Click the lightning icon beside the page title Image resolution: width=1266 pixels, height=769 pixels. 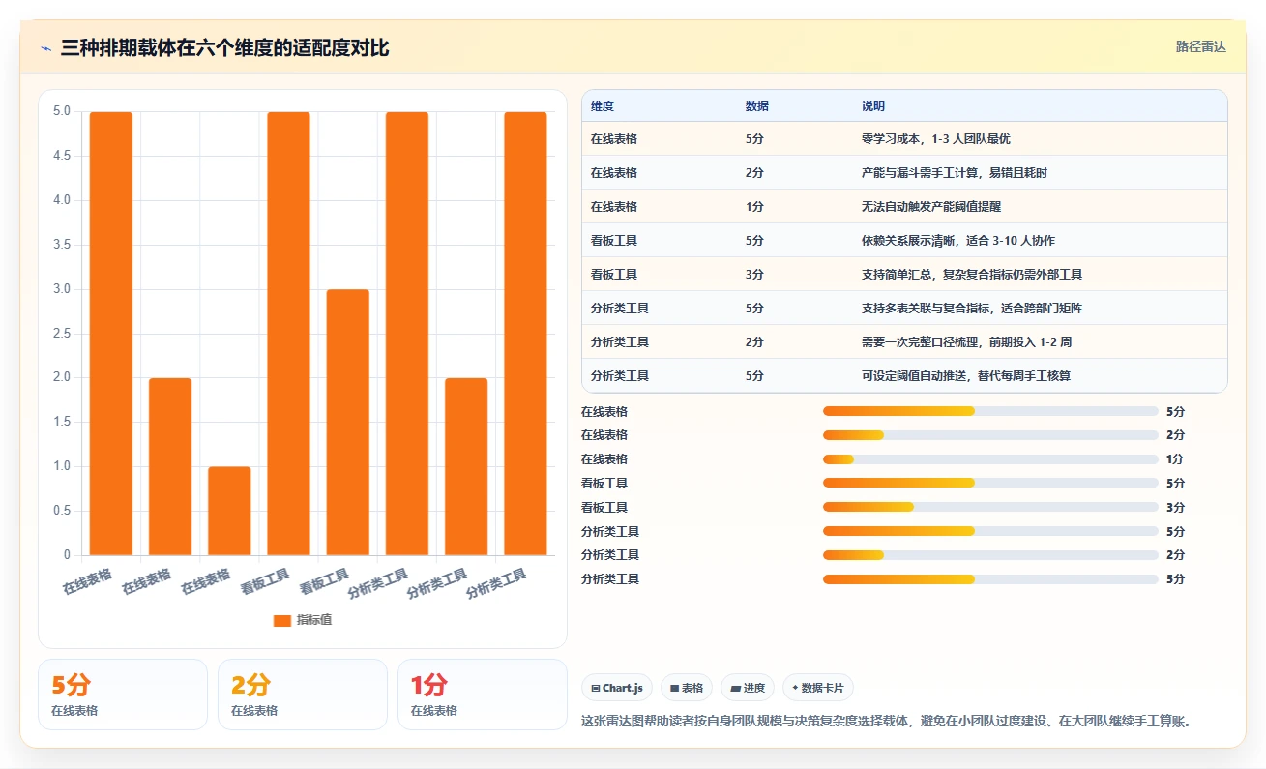click(x=46, y=48)
